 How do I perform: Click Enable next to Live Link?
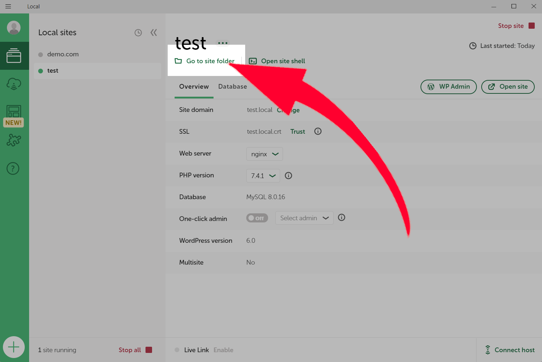[x=223, y=350]
